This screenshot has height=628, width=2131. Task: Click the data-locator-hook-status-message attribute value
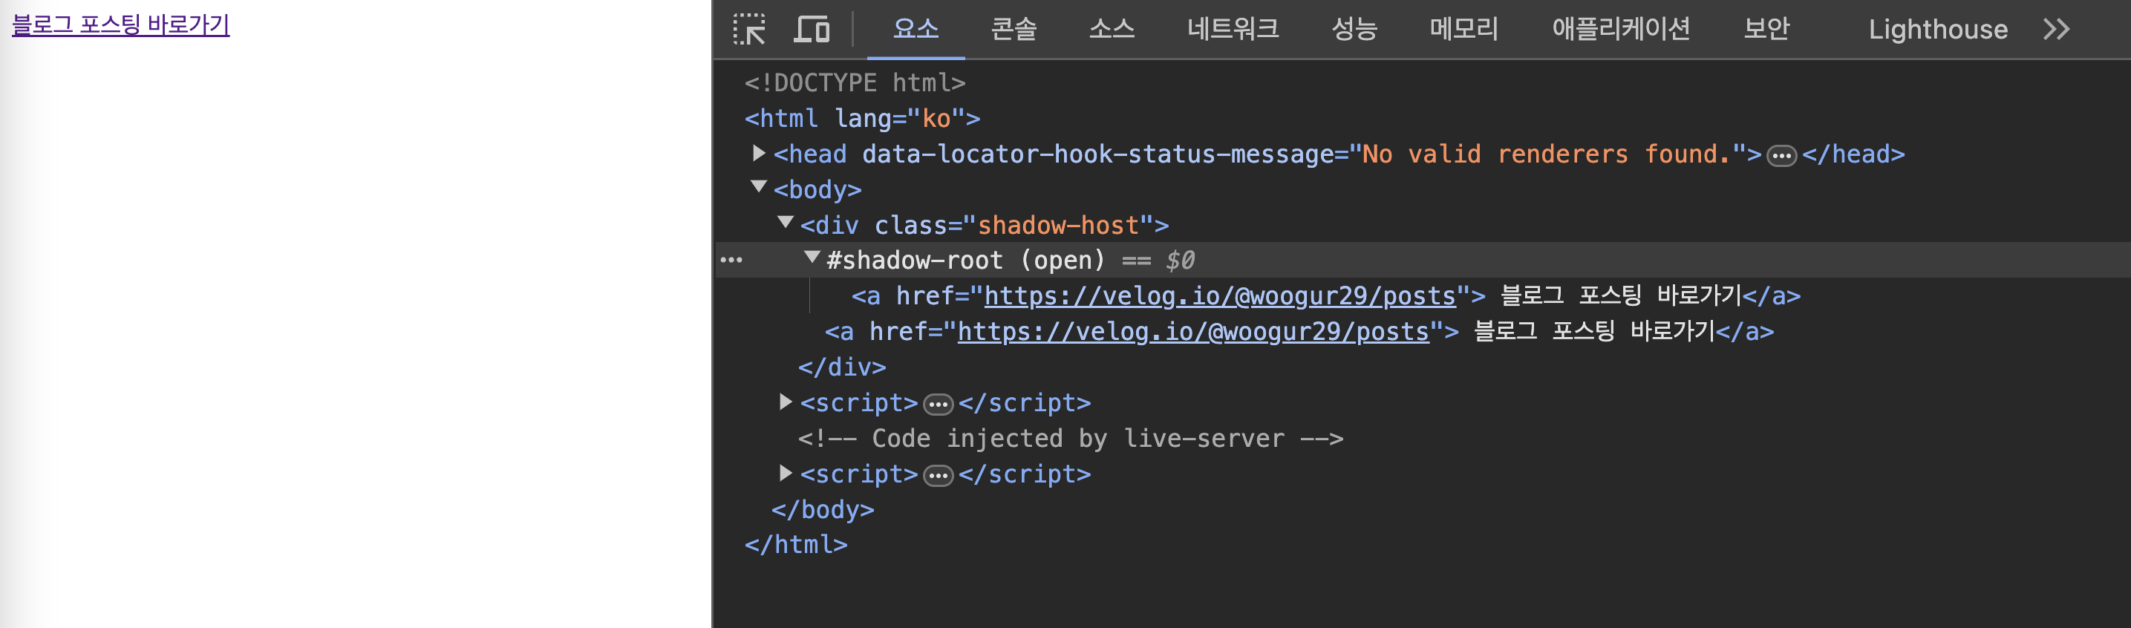[1546, 154]
